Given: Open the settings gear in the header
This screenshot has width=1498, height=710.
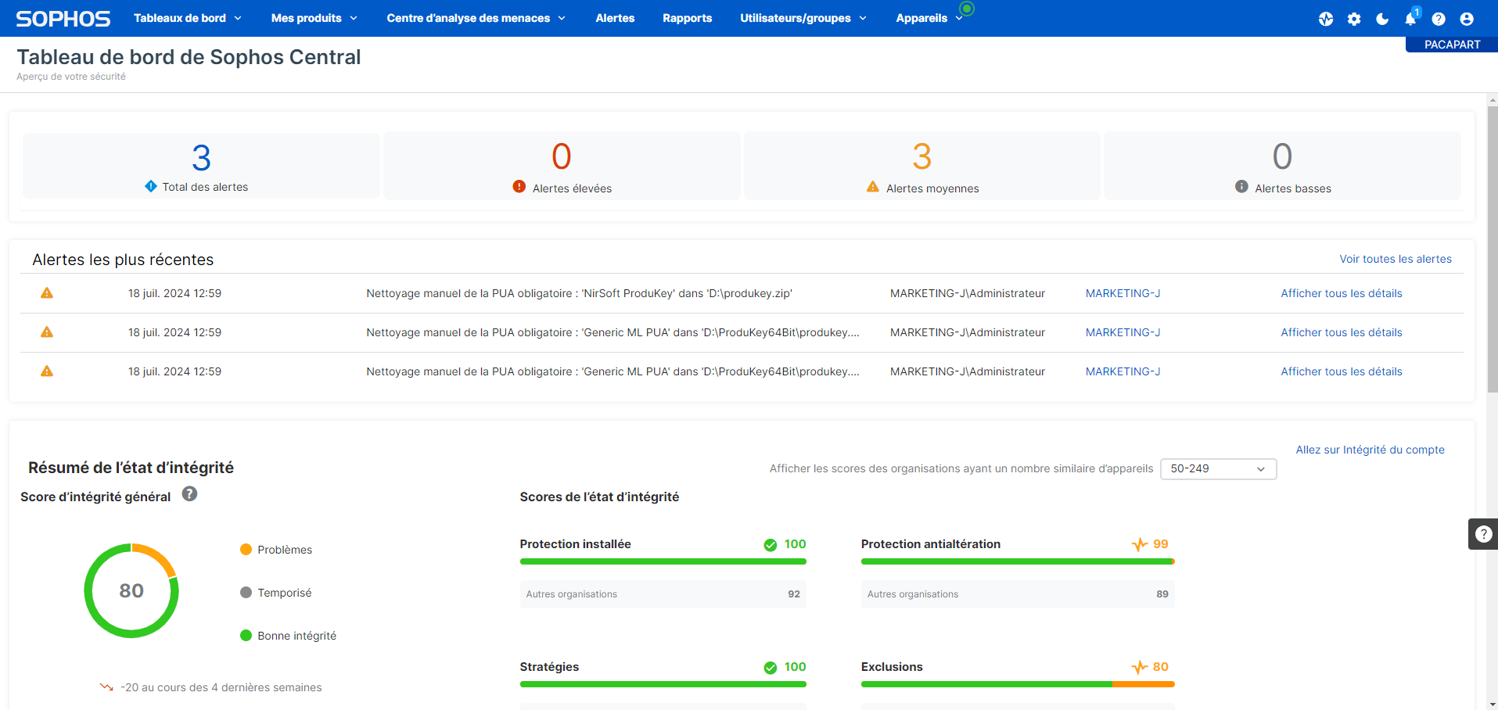Looking at the screenshot, I should pyautogui.click(x=1354, y=19).
